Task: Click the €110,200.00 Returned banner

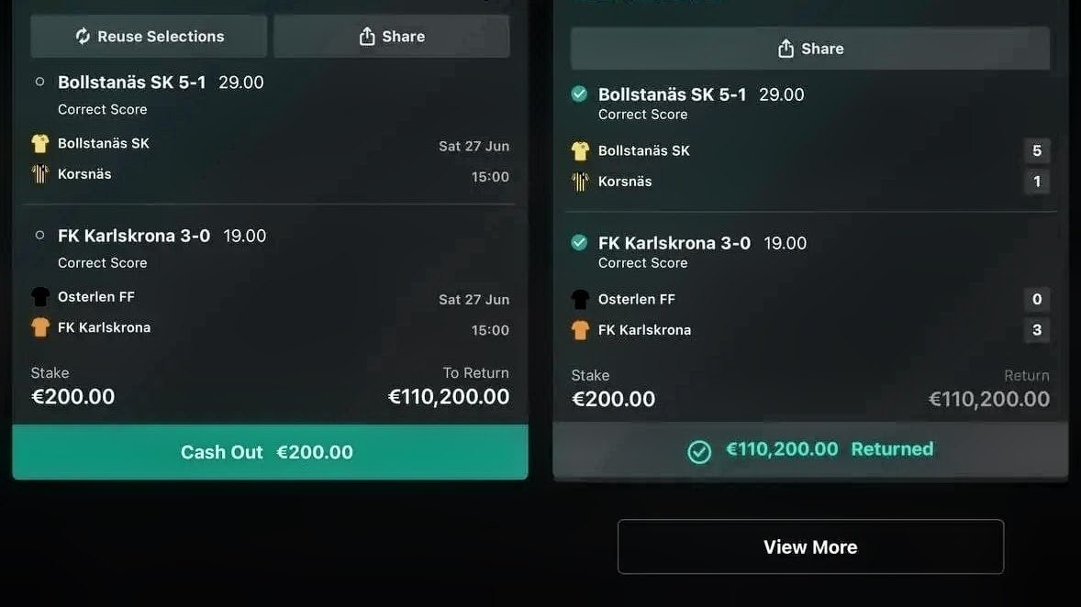Action: 811,449
